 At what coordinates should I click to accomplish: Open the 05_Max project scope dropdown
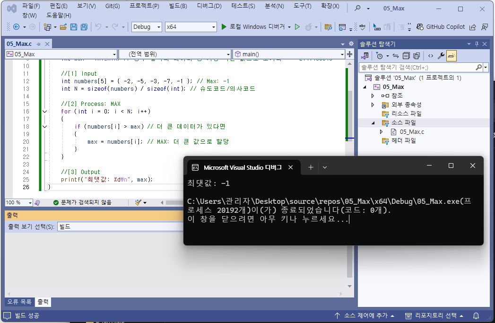pos(61,54)
